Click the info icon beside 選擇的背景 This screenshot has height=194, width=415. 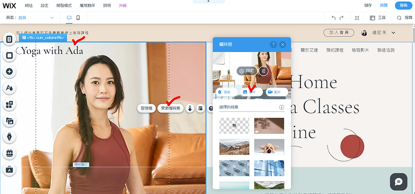pyautogui.click(x=282, y=108)
